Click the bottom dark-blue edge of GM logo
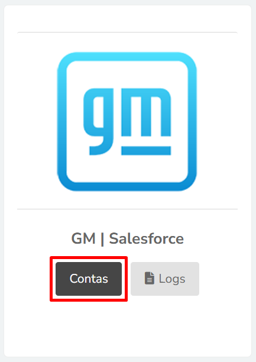Viewport: 256px width, 362px height. pyautogui.click(x=127, y=187)
